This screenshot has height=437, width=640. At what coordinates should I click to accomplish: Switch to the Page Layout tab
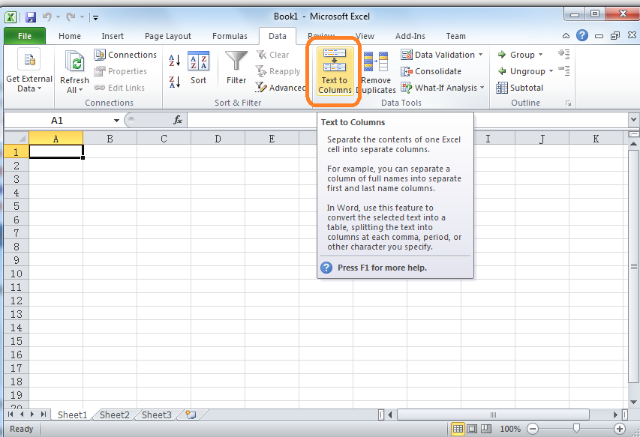[x=168, y=36]
